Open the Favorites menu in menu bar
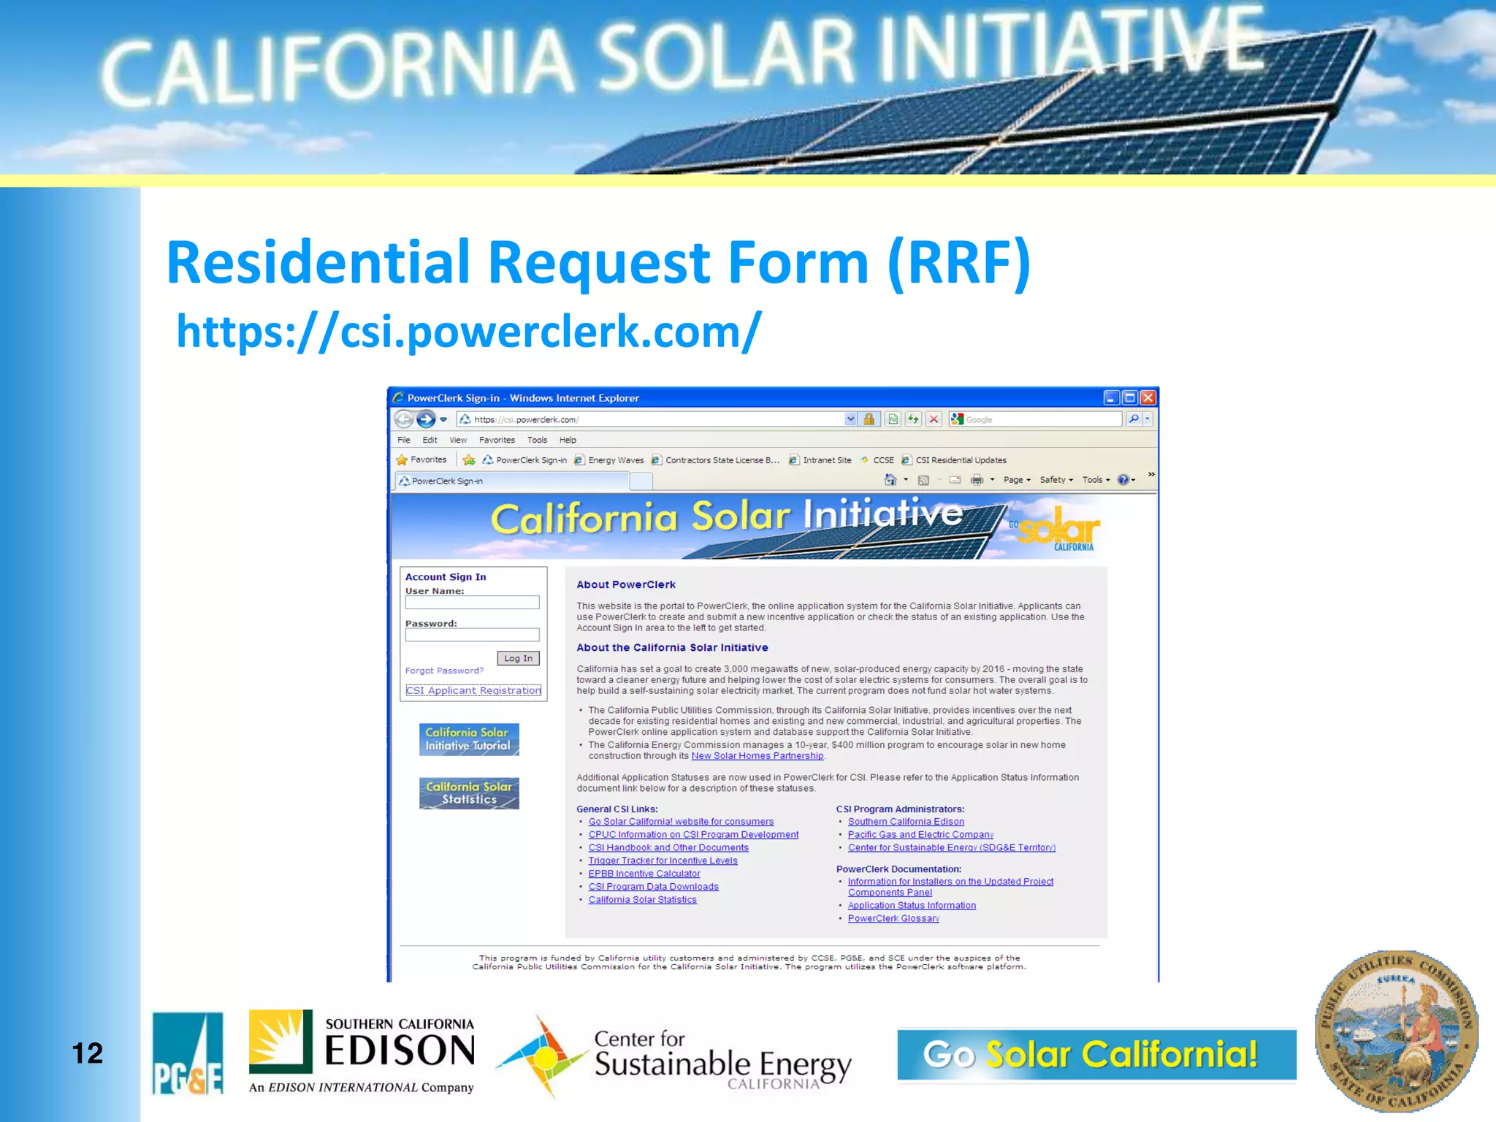This screenshot has width=1496, height=1122. click(497, 440)
